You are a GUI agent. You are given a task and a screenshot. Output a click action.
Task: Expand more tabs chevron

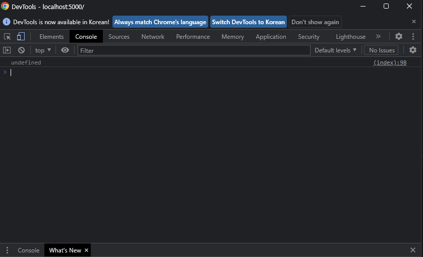pos(378,36)
